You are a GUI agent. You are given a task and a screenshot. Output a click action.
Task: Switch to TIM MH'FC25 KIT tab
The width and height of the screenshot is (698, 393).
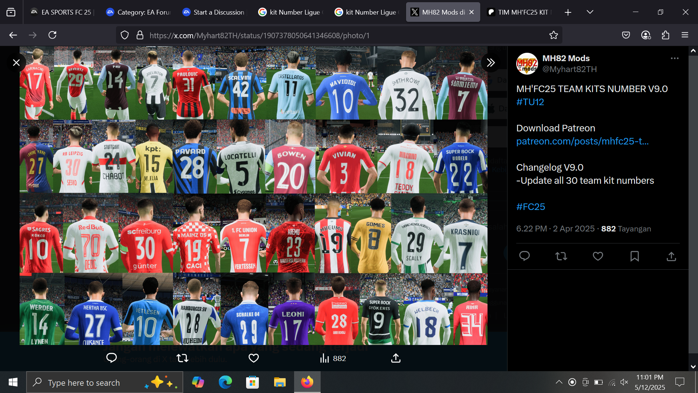[519, 12]
